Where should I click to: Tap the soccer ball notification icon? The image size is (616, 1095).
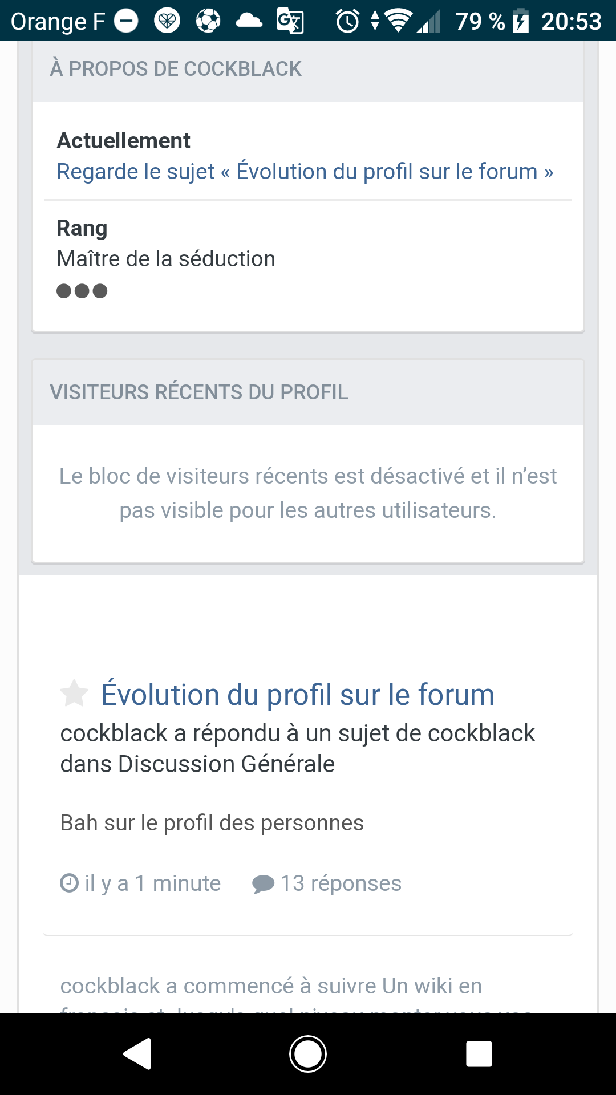208,22
